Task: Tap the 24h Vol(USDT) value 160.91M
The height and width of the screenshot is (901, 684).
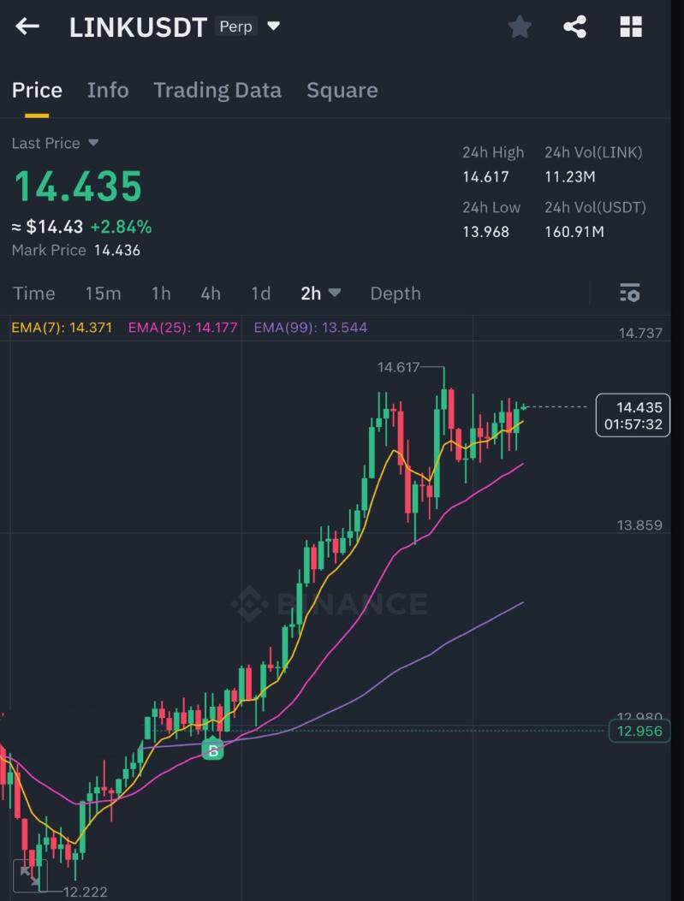Action: tap(574, 232)
